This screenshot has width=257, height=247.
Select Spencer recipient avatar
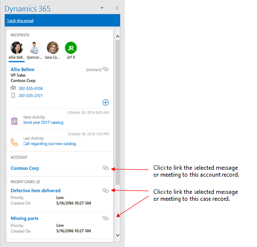tap(34, 48)
